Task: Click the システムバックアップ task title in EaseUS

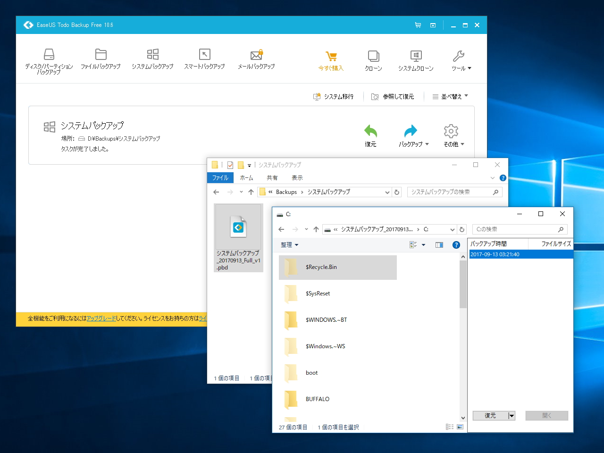Action: 92,126
